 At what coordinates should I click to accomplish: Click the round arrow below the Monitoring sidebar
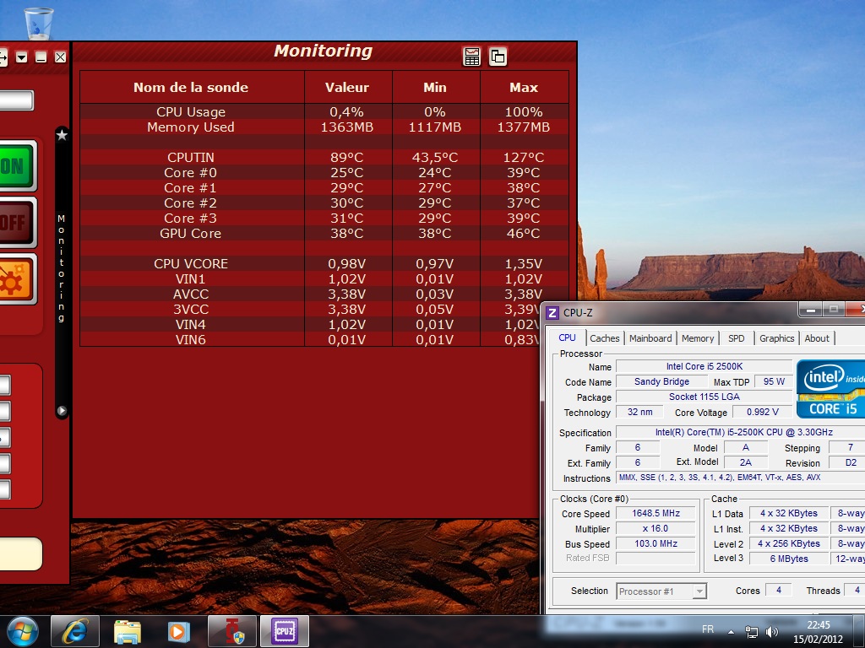coord(62,411)
